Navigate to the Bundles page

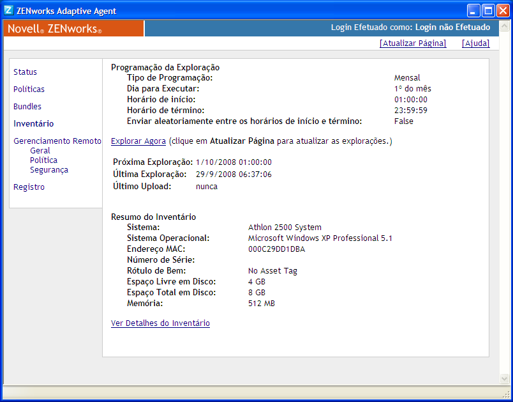click(x=27, y=107)
